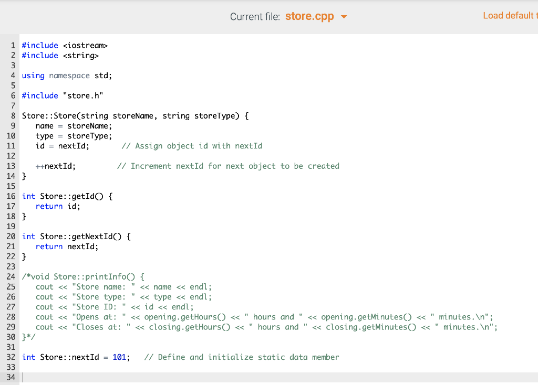Click the 'Closes at: ' cout line 29
This screenshot has height=385, width=538.
(x=266, y=327)
